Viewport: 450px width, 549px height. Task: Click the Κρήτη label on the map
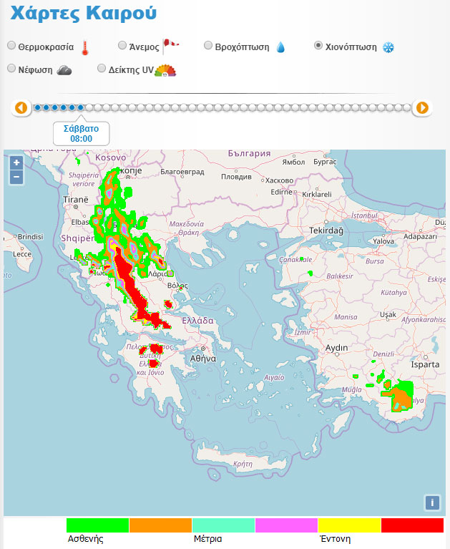pyautogui.click(x=243, y=464)
